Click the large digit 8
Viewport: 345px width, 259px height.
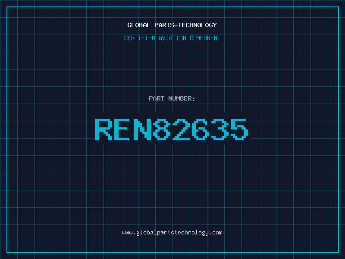(x=162, y=129)
